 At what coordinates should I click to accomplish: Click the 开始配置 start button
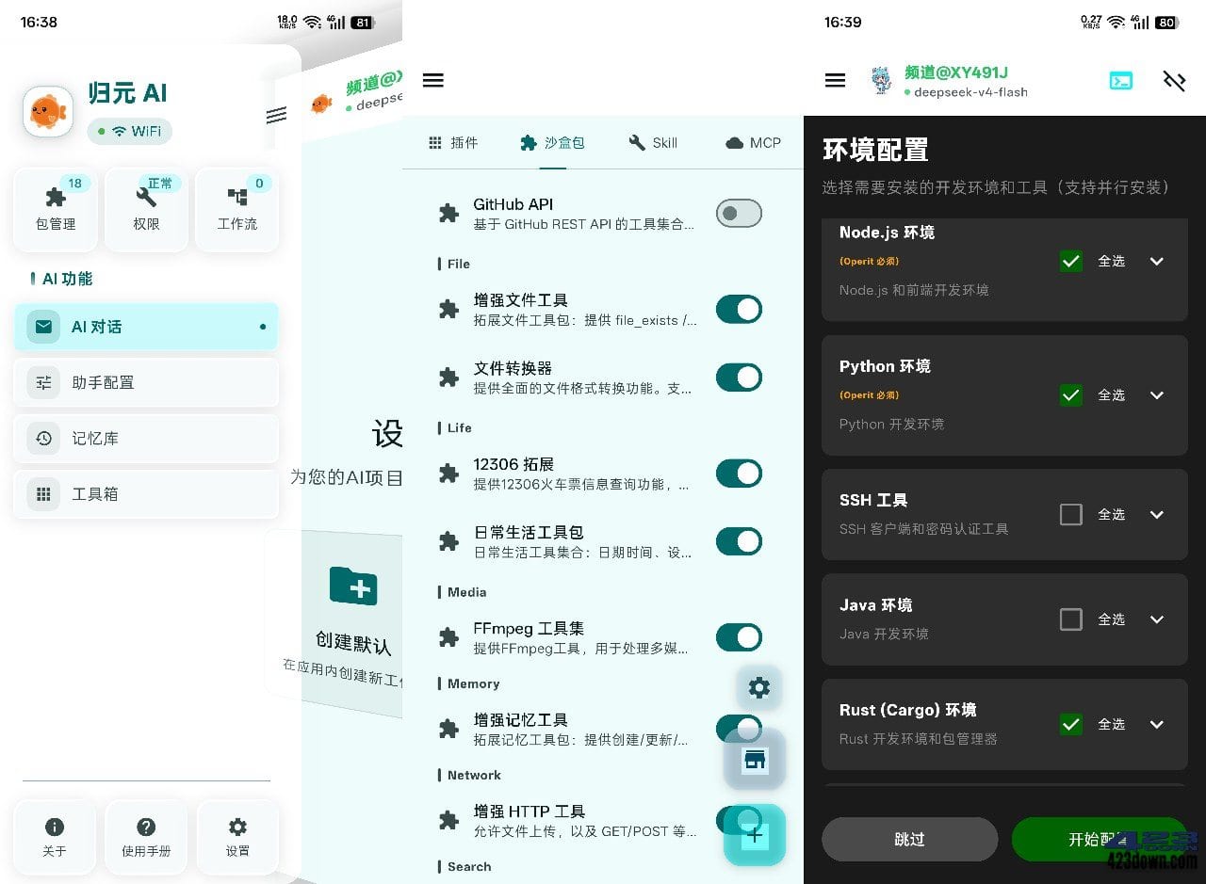click(1099, 839)
